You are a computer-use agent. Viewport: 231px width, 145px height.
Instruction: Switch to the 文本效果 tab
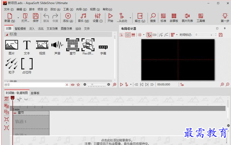(x=52, y=29)
